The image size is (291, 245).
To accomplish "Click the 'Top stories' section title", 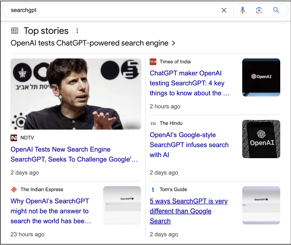I will pyautogui.click(x=46, y=31).
